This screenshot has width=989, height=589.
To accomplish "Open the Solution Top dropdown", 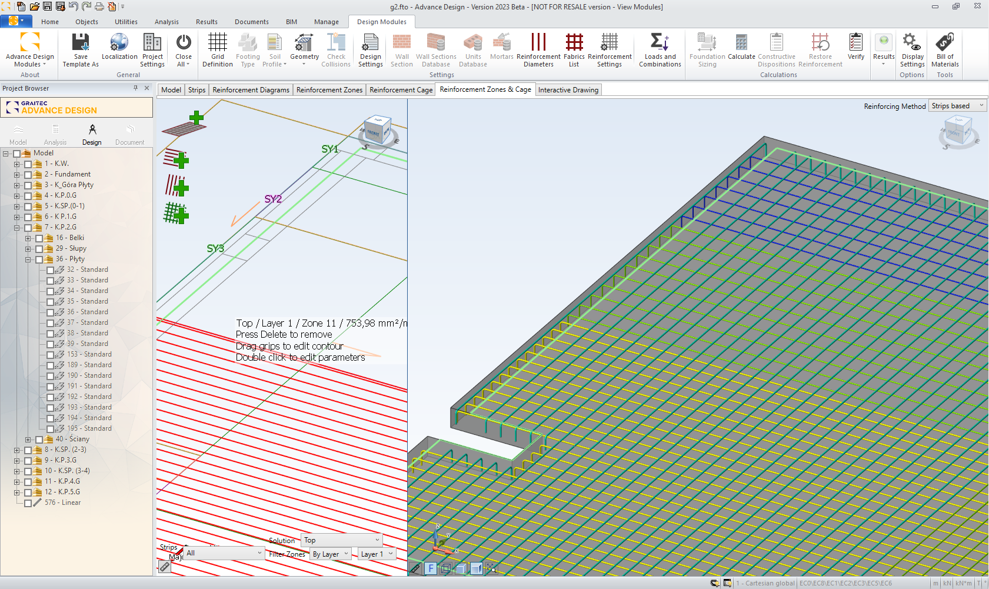I will [x=342, y=540].
